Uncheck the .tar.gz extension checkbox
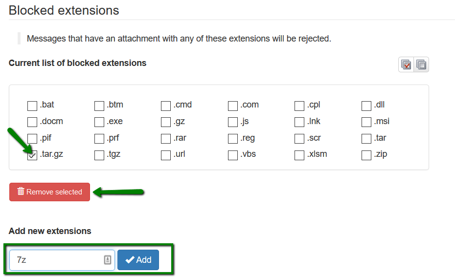The image size is (455, 277). tap(32, 155)
